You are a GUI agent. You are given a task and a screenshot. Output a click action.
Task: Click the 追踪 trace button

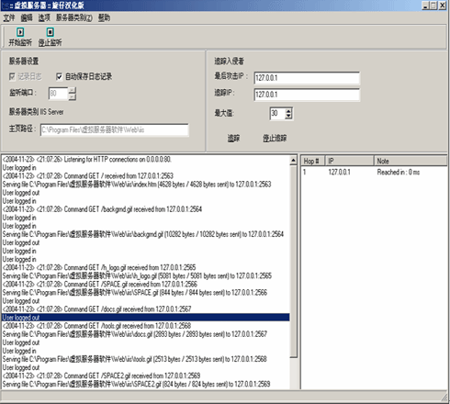[233, 139]
